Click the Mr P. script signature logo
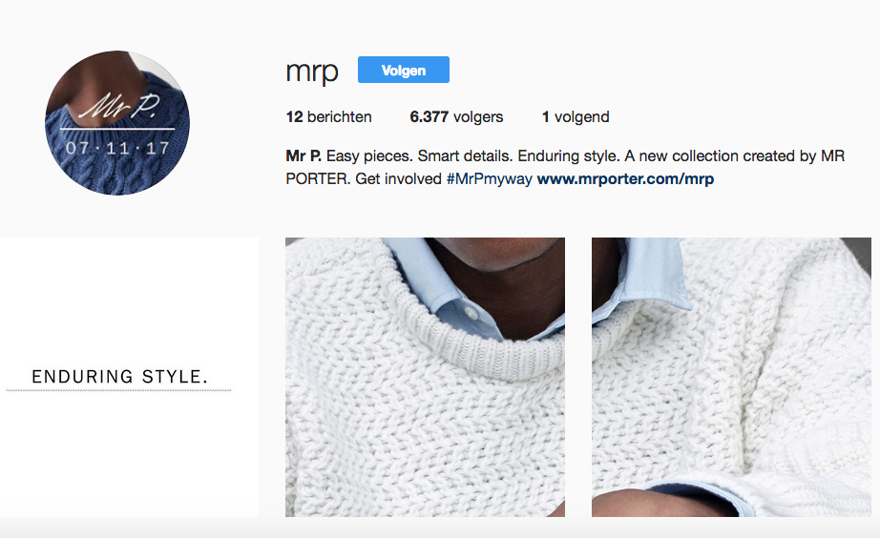This screenshot has height=538, width=880. coord(120,106)
